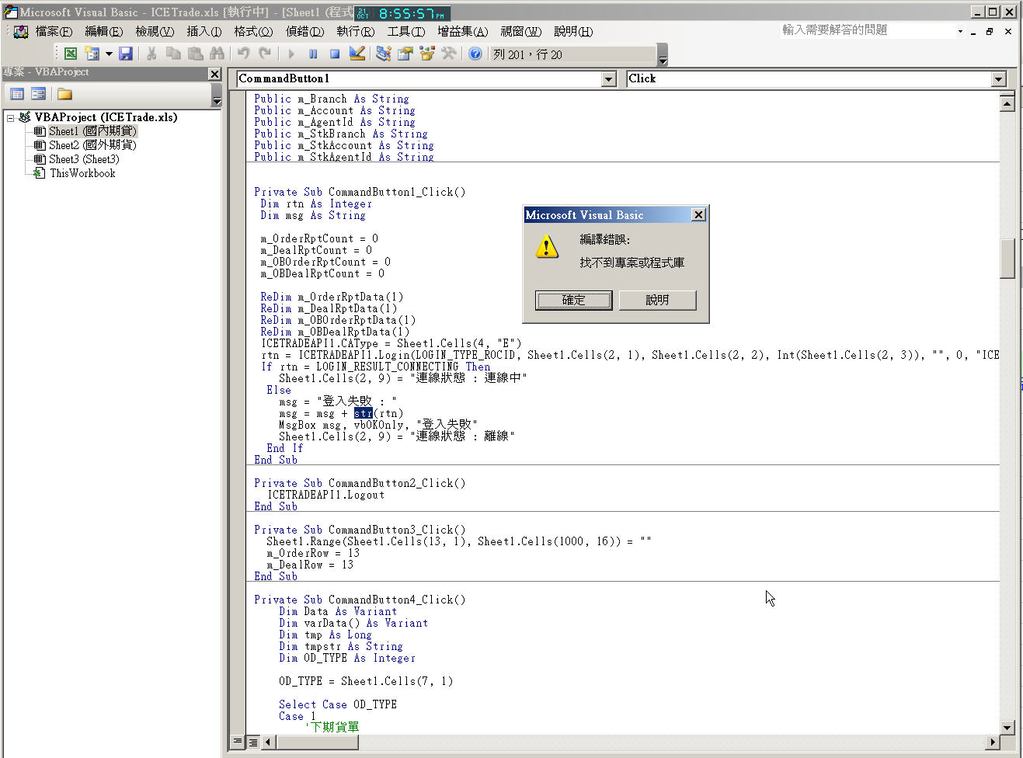Click View Code icon in project panel
Viewport: 1023px width, 758px height.
pos(17,94)
